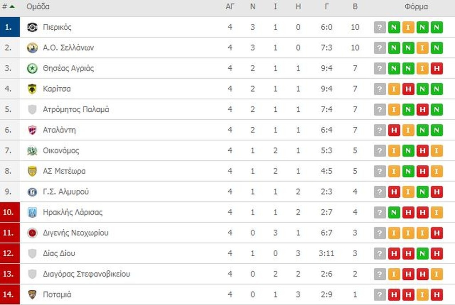Click the ΑΣ Μετέωρα yellow shield crest
This screenshot has width=455, height=305.
click(32, 171)
